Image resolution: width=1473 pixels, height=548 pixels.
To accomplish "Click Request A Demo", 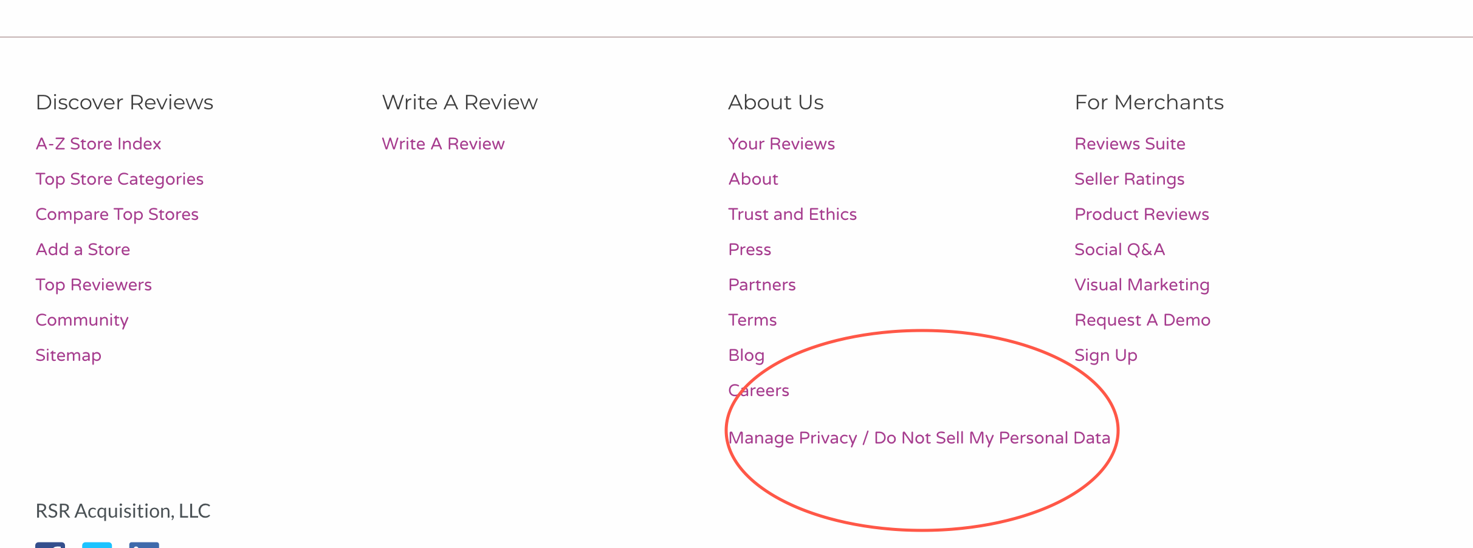I will click(1143, 320).
